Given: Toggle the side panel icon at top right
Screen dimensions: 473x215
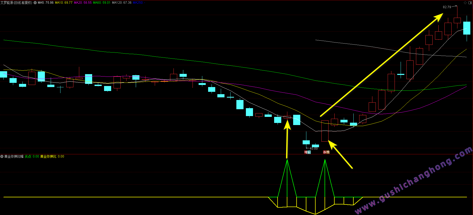Looking at the screenshot, I should (x=470, y=3).
